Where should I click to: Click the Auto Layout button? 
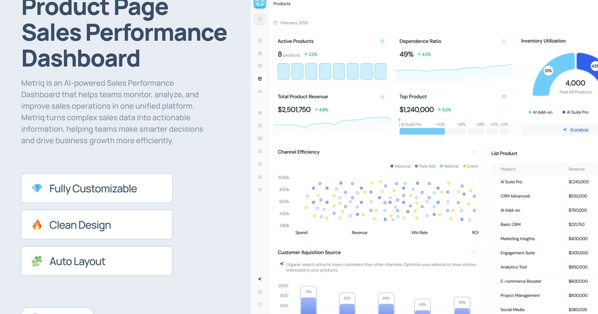(x=97, y=261)
